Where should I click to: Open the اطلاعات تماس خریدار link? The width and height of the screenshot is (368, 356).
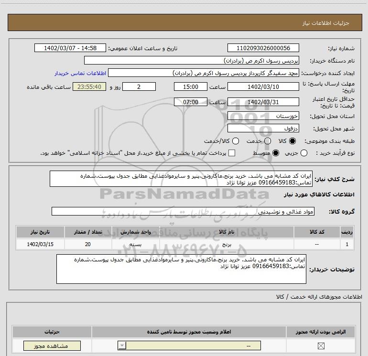coord(80,73)
